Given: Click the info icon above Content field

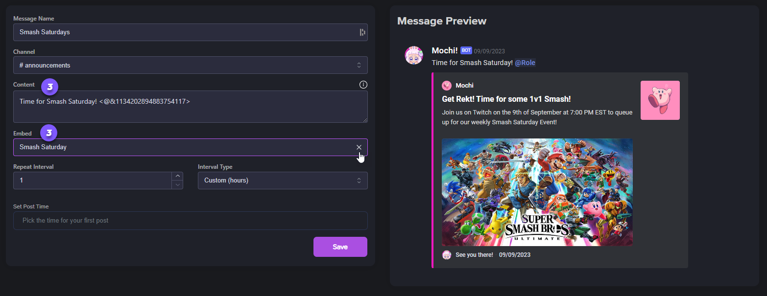Looking at the screenshot, I should pos(363,85).
